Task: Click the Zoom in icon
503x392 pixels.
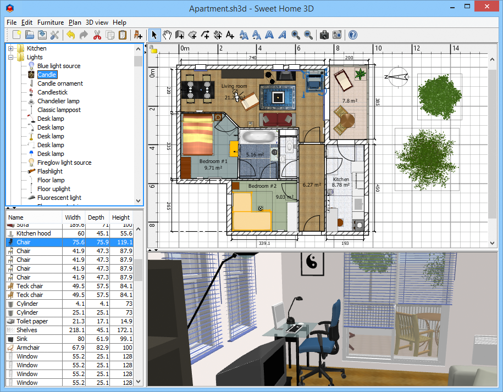Action: click(x=294, y=35)
